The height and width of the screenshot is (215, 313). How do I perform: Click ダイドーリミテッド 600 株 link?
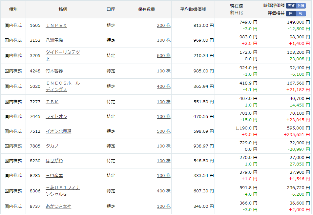pos(164,56)
